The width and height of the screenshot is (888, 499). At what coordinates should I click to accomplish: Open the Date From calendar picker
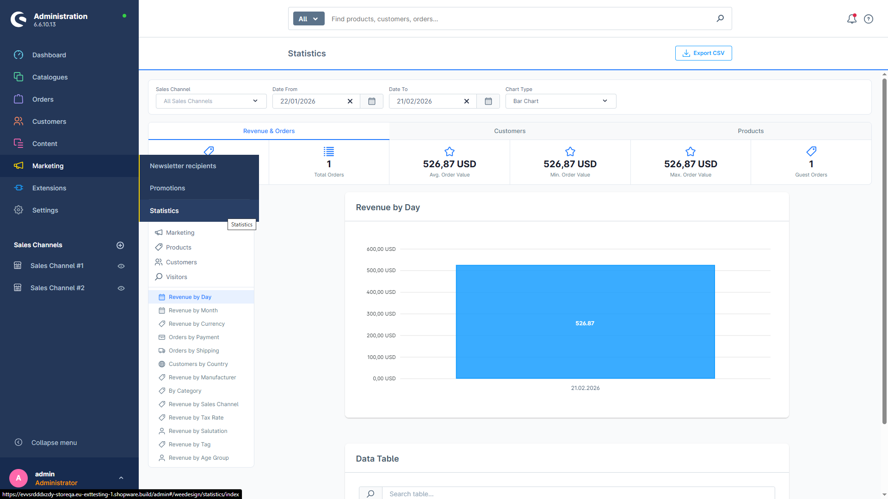[x=371, y=101]
